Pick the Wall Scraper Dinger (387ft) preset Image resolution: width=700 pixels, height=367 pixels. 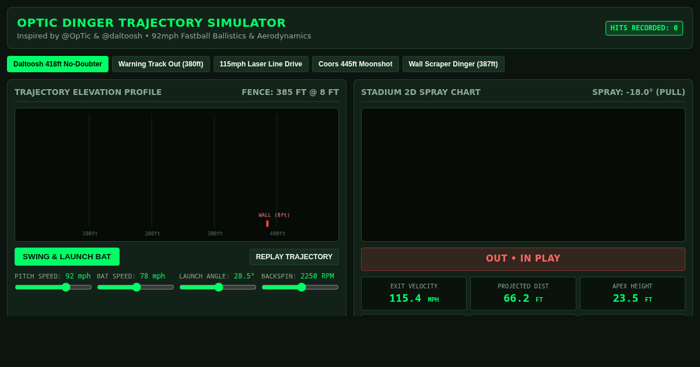click(x=453, y=64)
